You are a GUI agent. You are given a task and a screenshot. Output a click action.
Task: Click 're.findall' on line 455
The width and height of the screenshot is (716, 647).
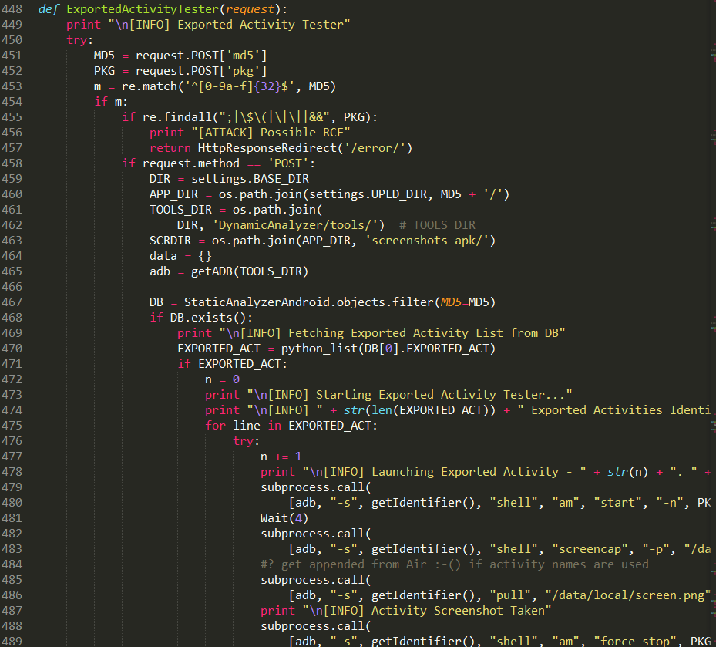tap(177, 117)
